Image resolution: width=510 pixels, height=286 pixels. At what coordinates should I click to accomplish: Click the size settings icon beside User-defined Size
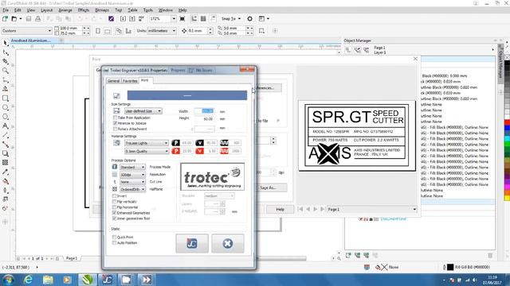click(116, 111)
